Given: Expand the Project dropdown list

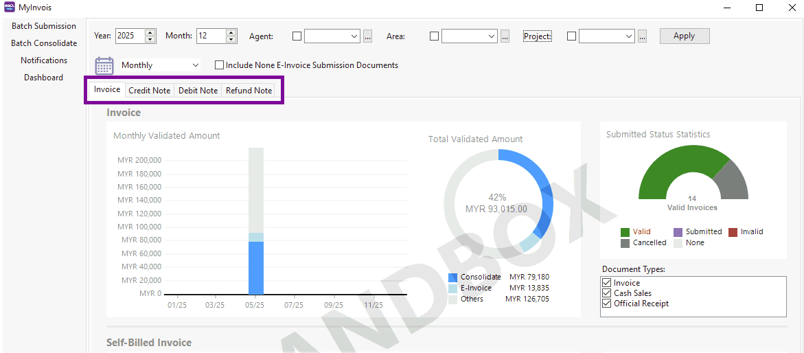Looking at the screenshot, I should [x=629, y=36].
